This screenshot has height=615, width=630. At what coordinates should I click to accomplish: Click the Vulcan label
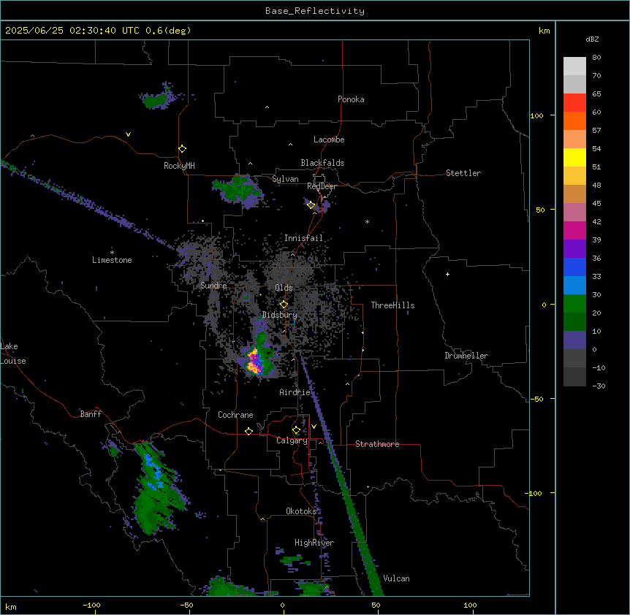[397, 578]
